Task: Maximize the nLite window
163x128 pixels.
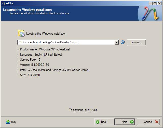Action: (x=155, y=3)
